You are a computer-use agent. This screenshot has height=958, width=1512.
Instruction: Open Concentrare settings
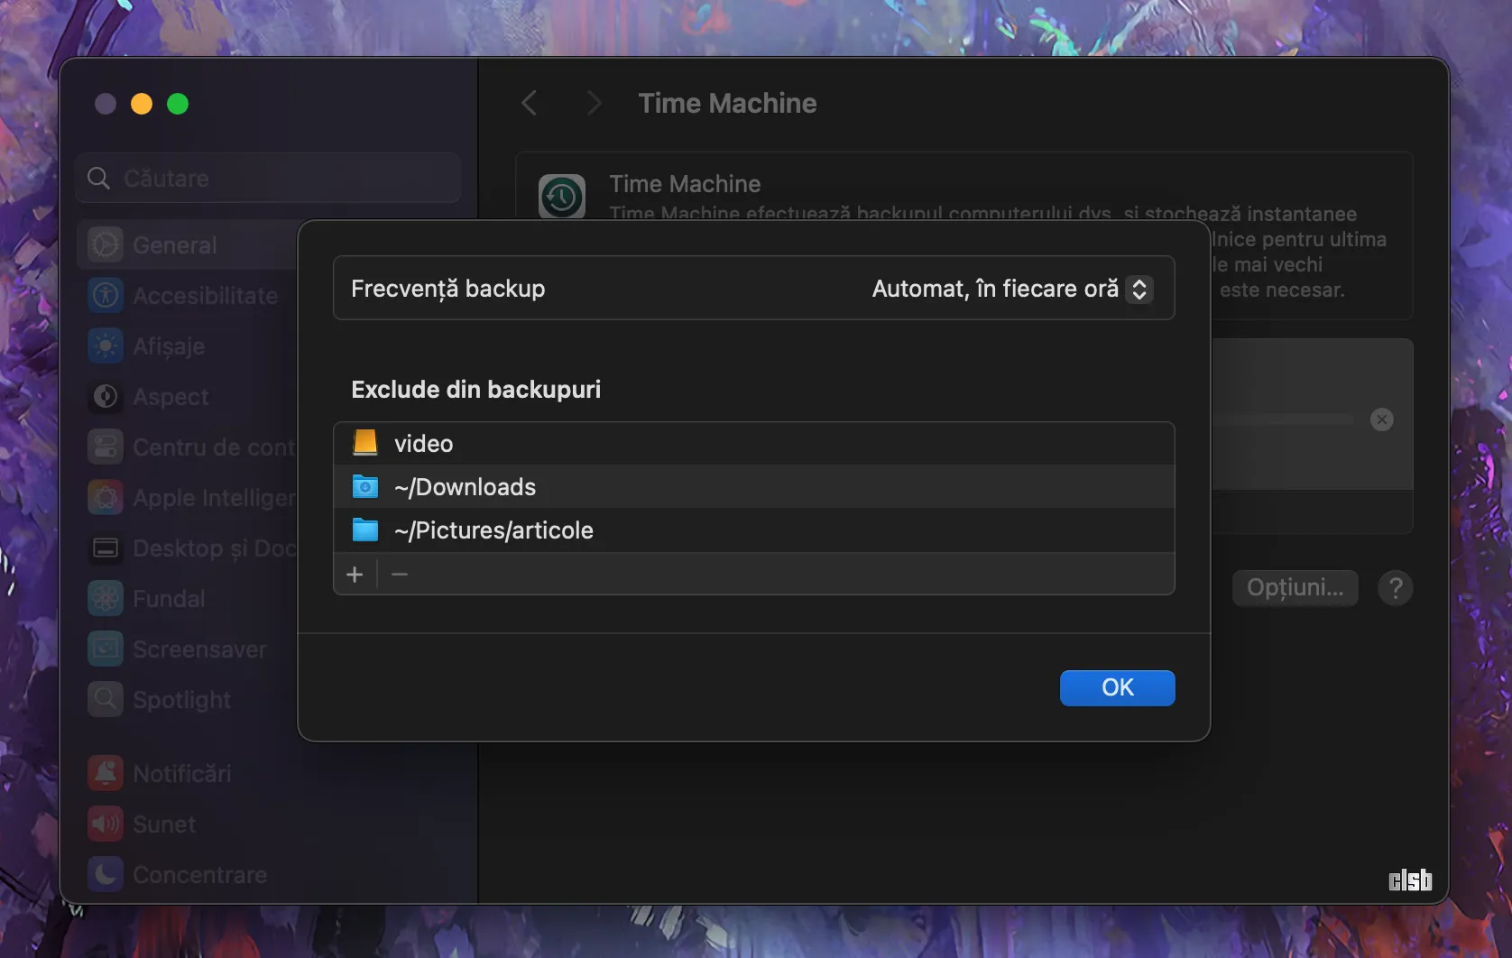(x=269, y=874)
